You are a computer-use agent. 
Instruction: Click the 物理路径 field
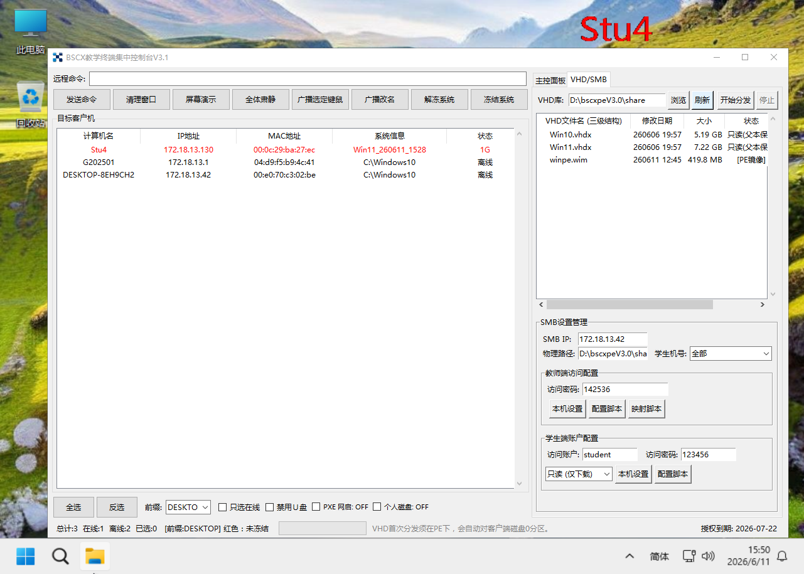pyautogui.click(x=613, y=354)
